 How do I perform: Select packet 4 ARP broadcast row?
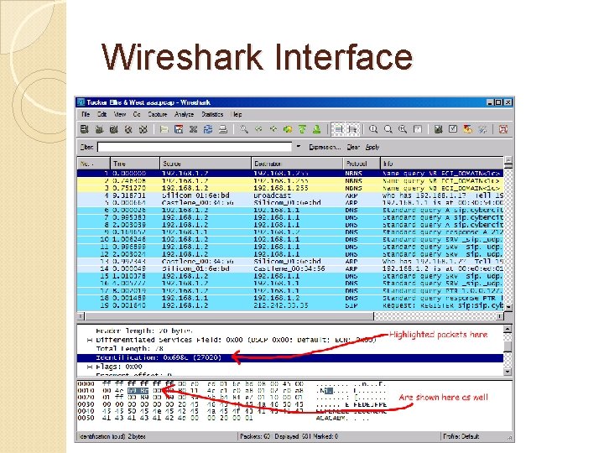pos(290,195)
